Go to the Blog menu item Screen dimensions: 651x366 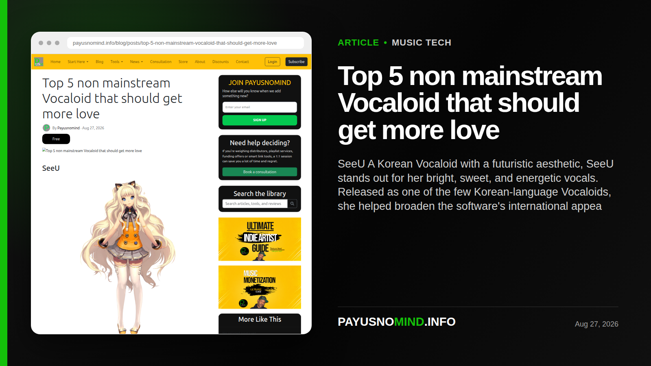click(99, 62)
